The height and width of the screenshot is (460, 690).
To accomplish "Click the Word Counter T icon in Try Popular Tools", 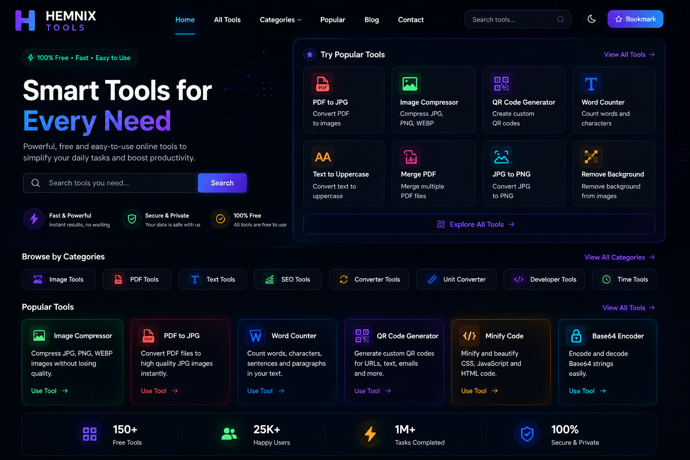I will point(591,84).
